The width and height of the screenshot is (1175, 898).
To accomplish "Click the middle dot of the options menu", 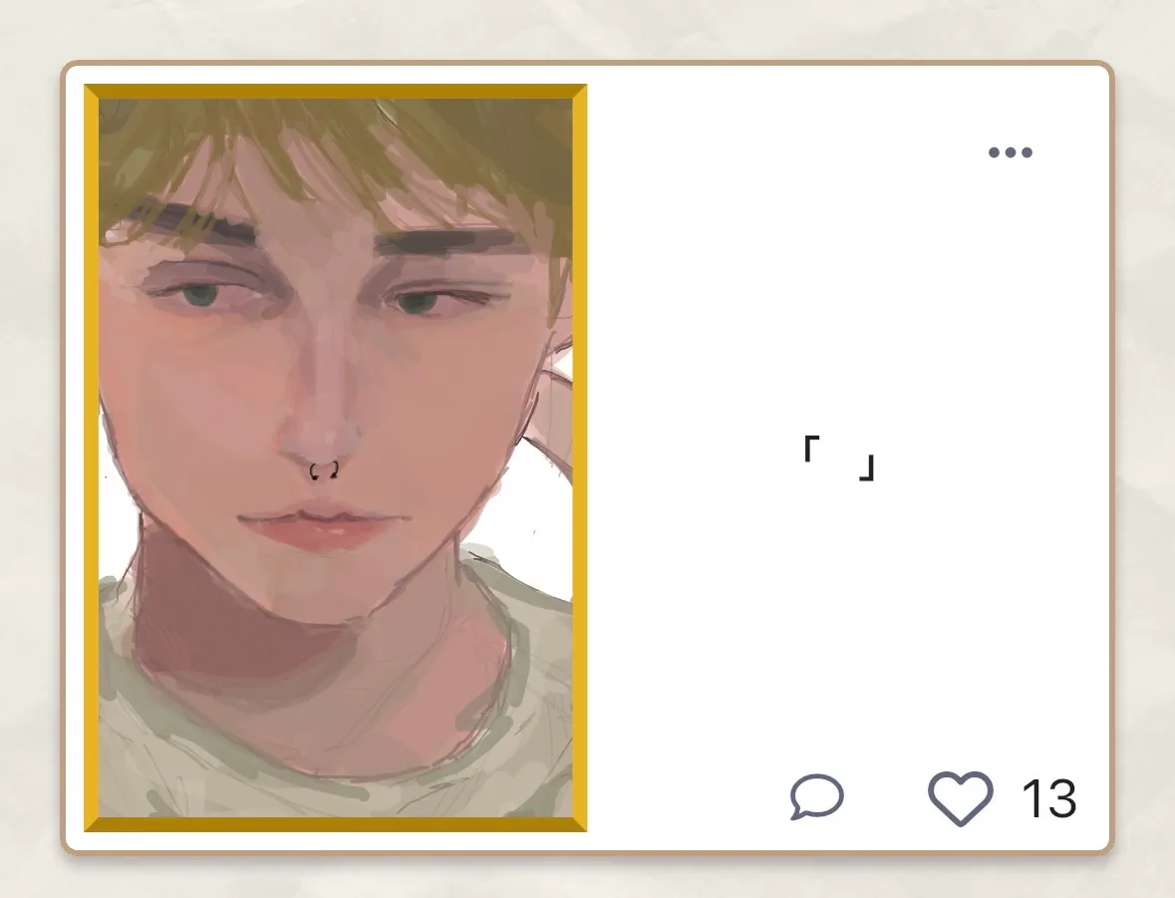I will point(1011,152).
